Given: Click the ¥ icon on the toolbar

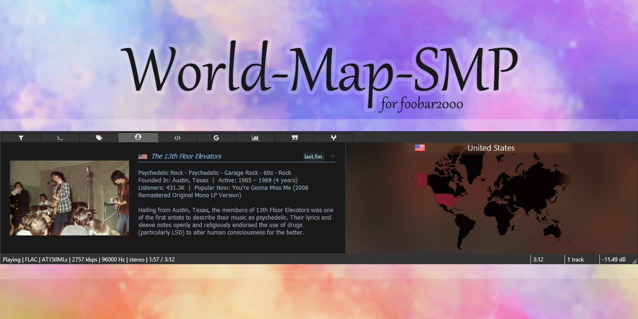Looking at the screenshot, I should point(333,138).
